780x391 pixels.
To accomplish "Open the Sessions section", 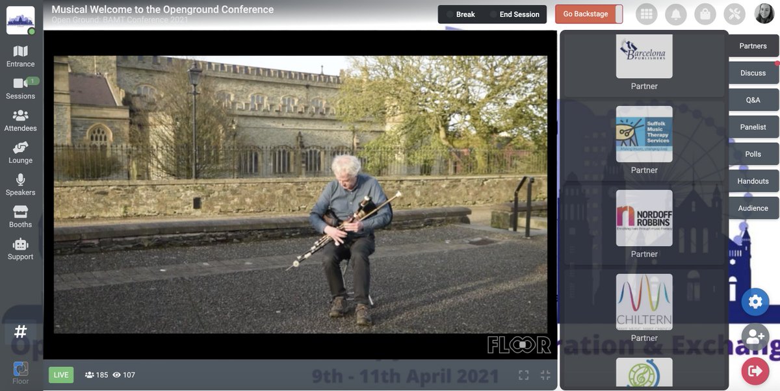I will pos(21,88).
